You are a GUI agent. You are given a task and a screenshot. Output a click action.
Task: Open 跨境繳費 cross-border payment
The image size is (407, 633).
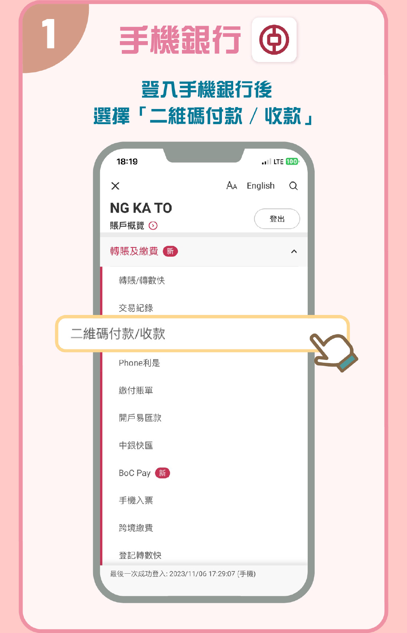136,528
